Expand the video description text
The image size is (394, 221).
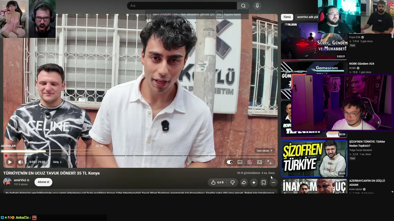tap(140, 192)
